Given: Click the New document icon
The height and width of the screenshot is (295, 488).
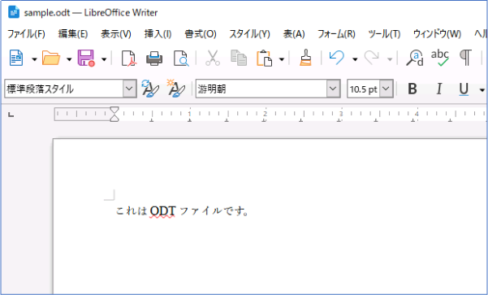Looking at the screenshot, I should pyautogui.click(x=16, y=58).
